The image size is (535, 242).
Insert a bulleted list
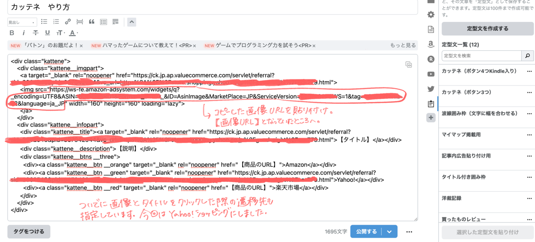[44, 21]
